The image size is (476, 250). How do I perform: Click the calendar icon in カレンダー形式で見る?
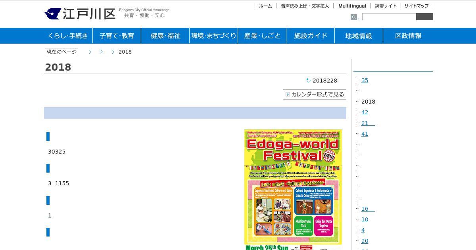[x=288, y=94]
